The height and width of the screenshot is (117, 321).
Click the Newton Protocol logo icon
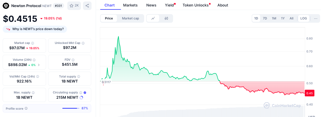(6, 6)
